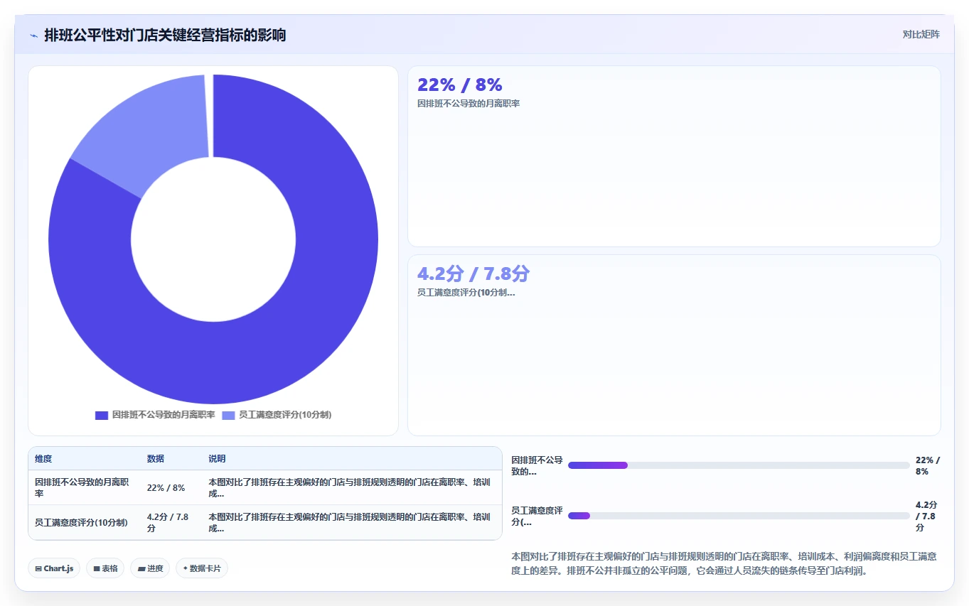The image size is (969, 606).
Task: Click the 因排班不公导致的 progress bar
Action: (x=739, y=465)
